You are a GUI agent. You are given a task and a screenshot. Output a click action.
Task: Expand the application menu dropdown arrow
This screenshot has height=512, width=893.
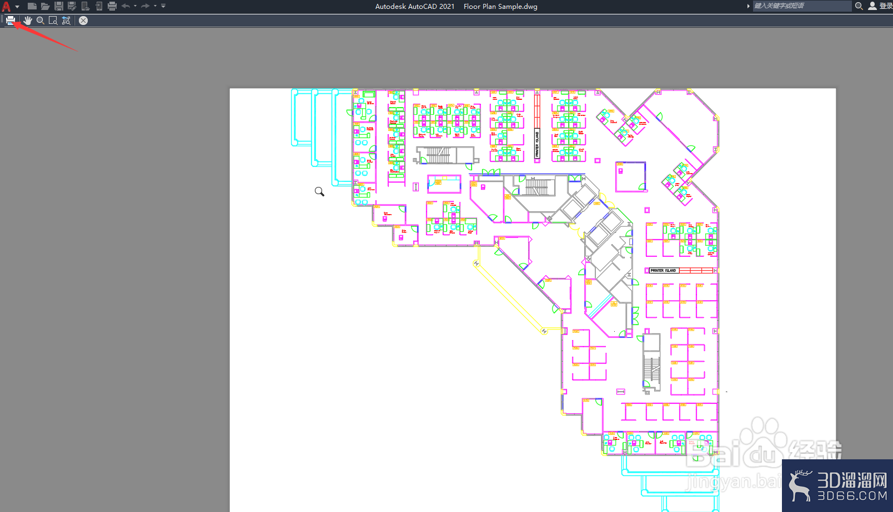click(x=17, y=7)
